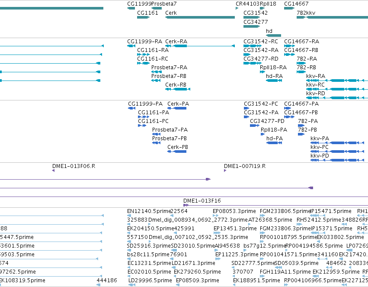Click the RpII18-RA transcript label

273,68
